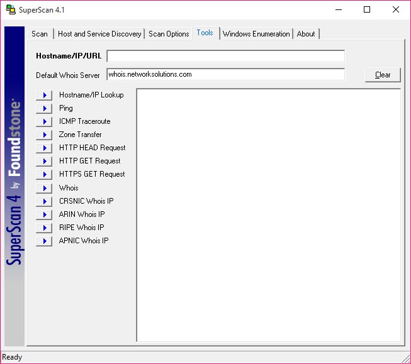Screen dimensions: 411x364
Task: Click the Clear button
Action: [383, 75]
